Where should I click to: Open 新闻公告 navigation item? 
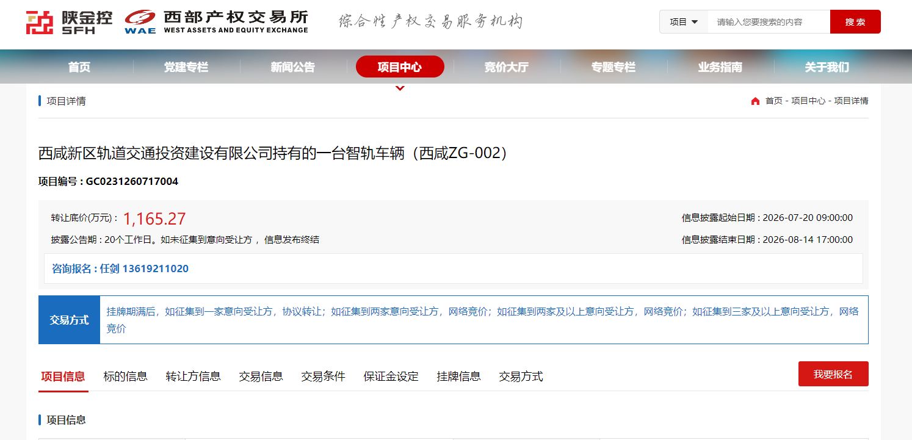coord(293,67)
